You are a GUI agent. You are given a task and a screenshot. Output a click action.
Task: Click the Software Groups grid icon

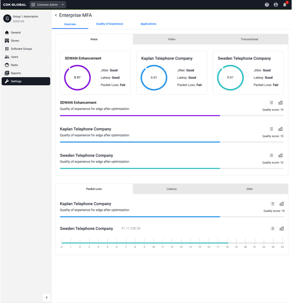pos(7,49)
